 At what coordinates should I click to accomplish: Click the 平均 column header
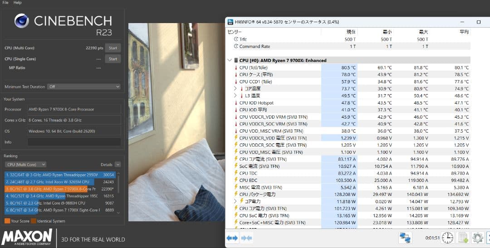[x=464, y=32]
